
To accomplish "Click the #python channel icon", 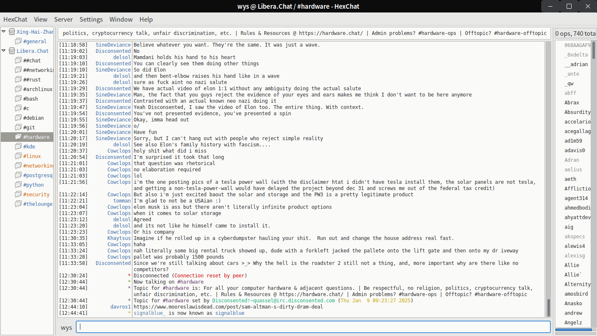I will 18,185.
